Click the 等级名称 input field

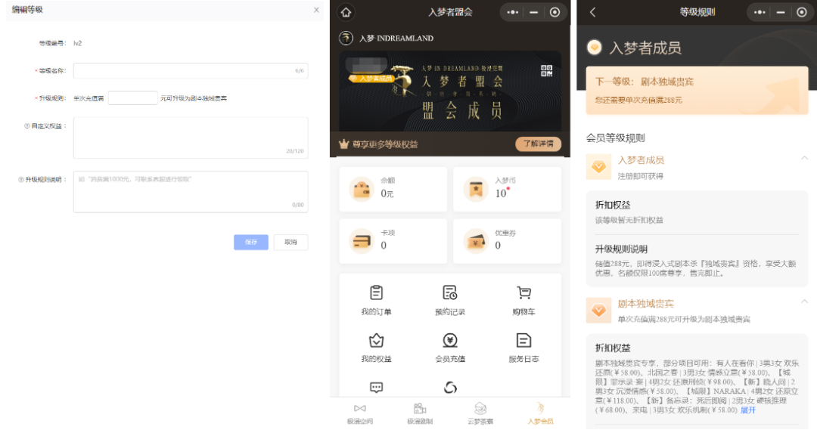[191, 71]
